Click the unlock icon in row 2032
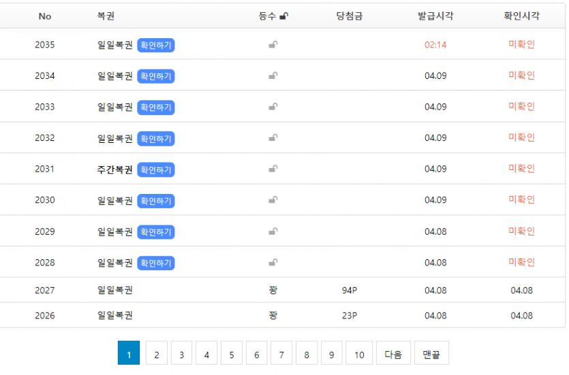Image resolution: width=569 pixels, height=375 pixels. (x=273, y=138)
